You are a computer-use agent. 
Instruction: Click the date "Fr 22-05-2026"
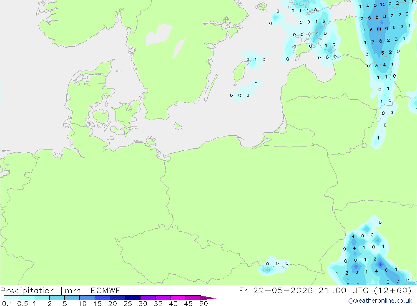click(x=276, y=291)
